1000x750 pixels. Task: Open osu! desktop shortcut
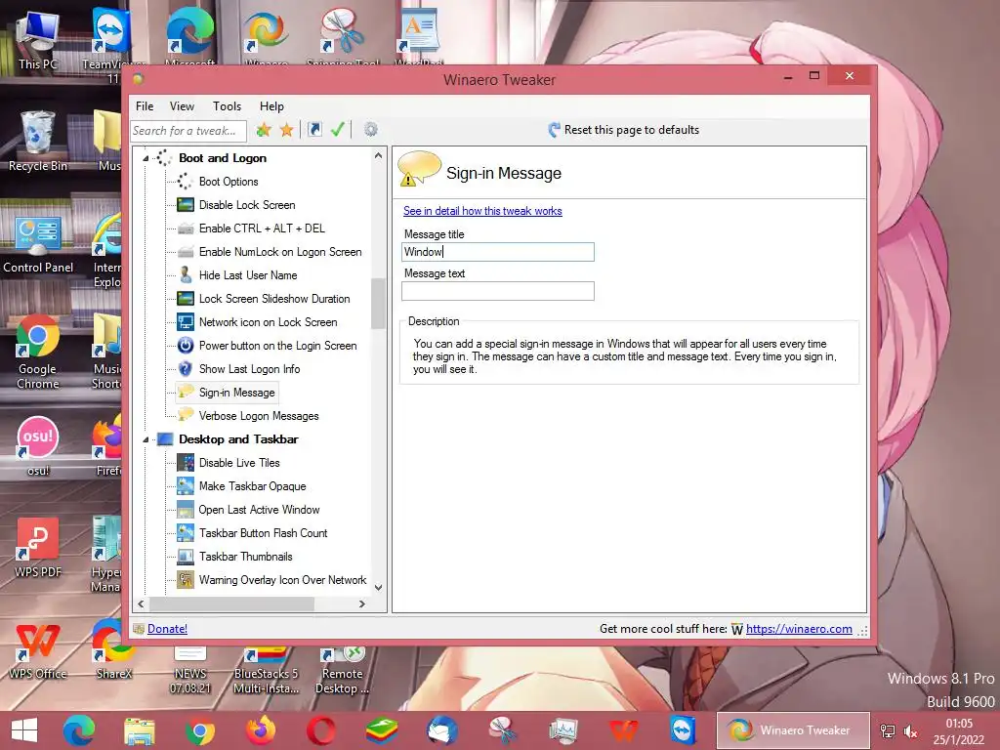(x=38, y=445)
